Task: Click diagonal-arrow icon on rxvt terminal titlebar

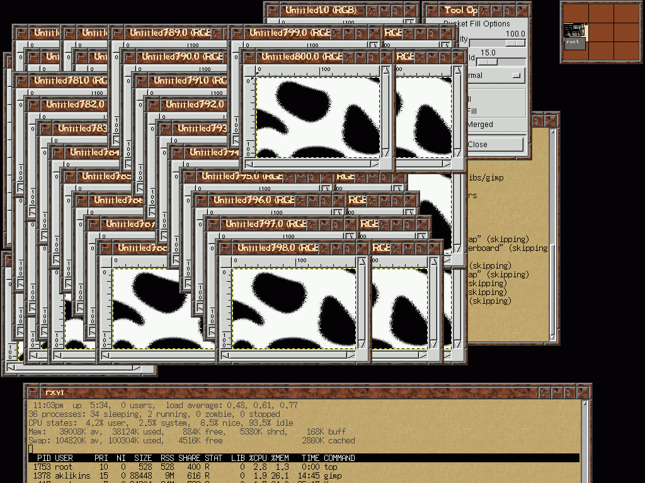Action: click(584, 392)
